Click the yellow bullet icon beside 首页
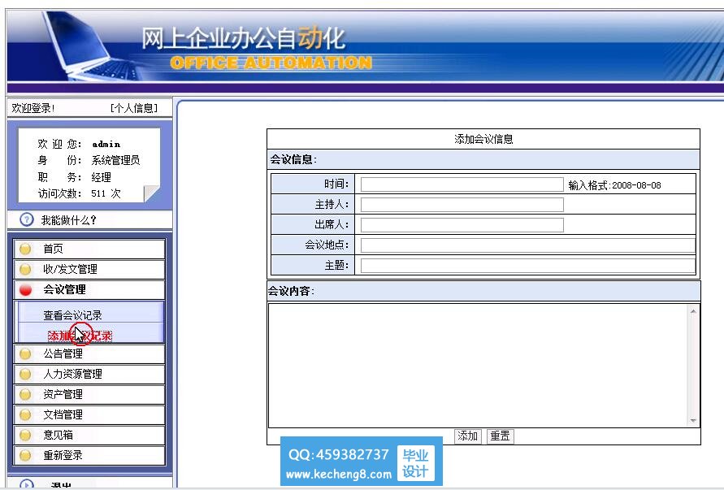This screenshot has width=724, height=490. [x=25, y=249]
